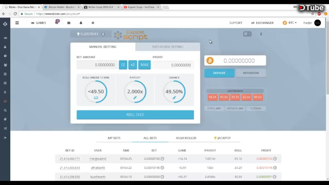The height and width of the screenshot is (185, 329).
Task: Open the BTC currency dropdown
Action: pos(289,23)
